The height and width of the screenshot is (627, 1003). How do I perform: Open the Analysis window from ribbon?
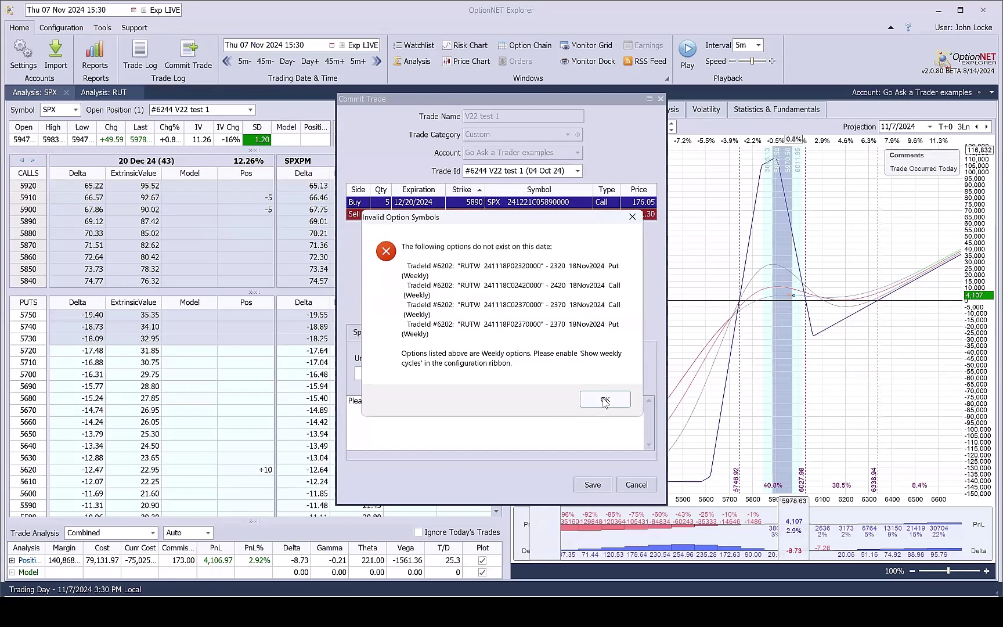point(412,61)
